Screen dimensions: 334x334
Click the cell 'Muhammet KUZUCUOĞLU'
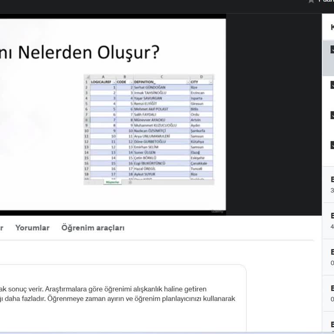[162, 125]
